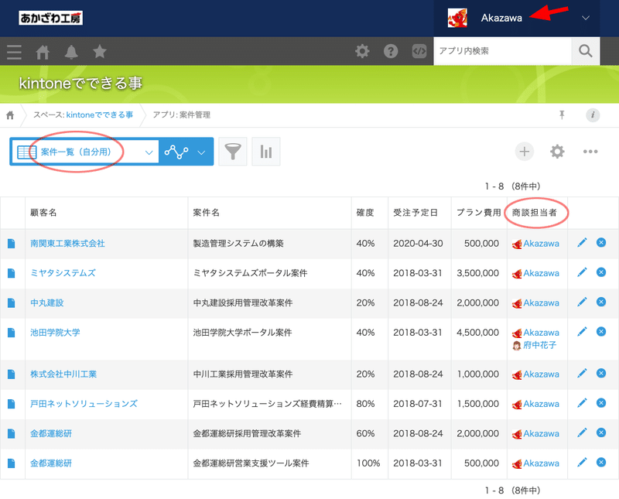Click the breadcrumb home icon

click(10, 114)
